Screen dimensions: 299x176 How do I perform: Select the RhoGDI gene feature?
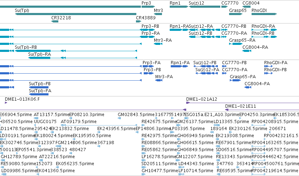tap(264, 14)
